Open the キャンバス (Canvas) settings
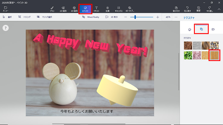This screenshot has height=125, width=223. (118, 8)
